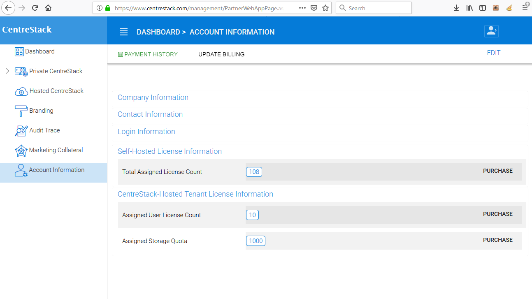The width and height of the screenshot is (532, 299).
Task: Click the Hosted CentreStack cloud icon
Action: (x=21, y=91)
